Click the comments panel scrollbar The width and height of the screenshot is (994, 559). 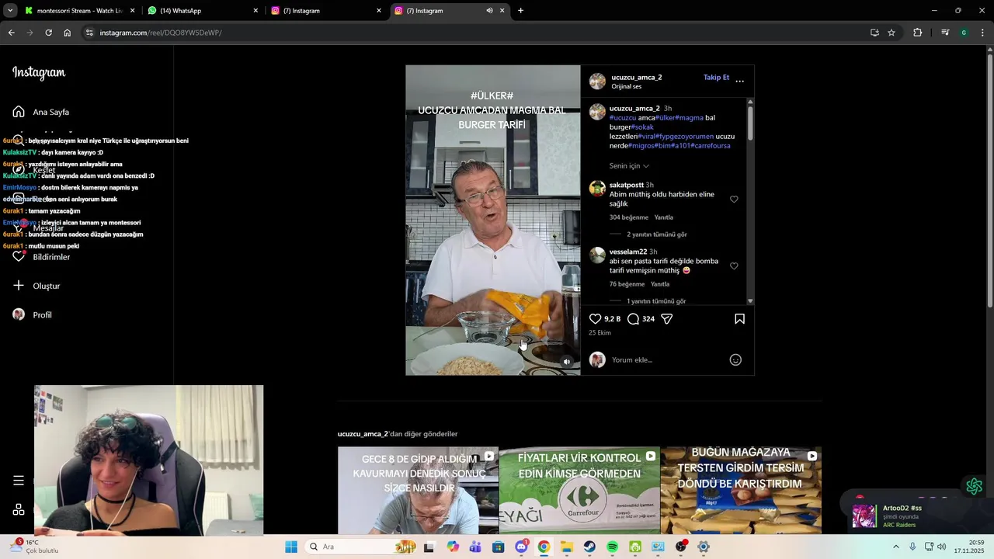click(x=750, y=123)
